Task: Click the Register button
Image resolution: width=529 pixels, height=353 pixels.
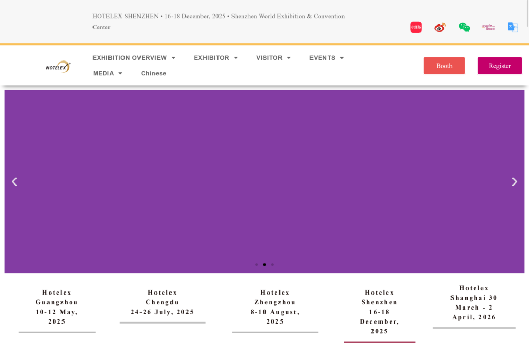Action: point(500,66)
